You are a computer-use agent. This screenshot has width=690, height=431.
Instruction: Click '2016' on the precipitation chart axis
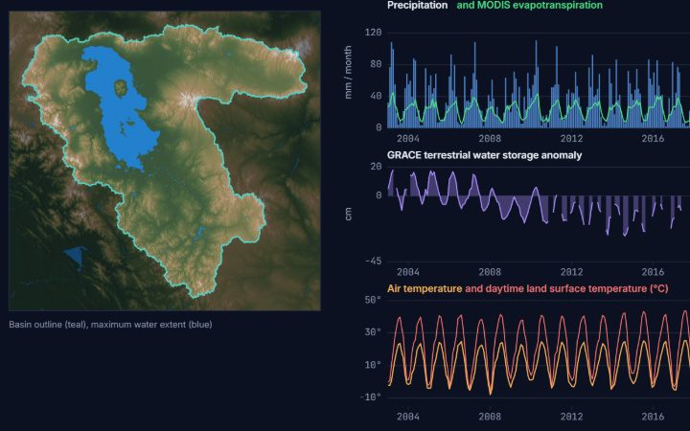point(653,139)
